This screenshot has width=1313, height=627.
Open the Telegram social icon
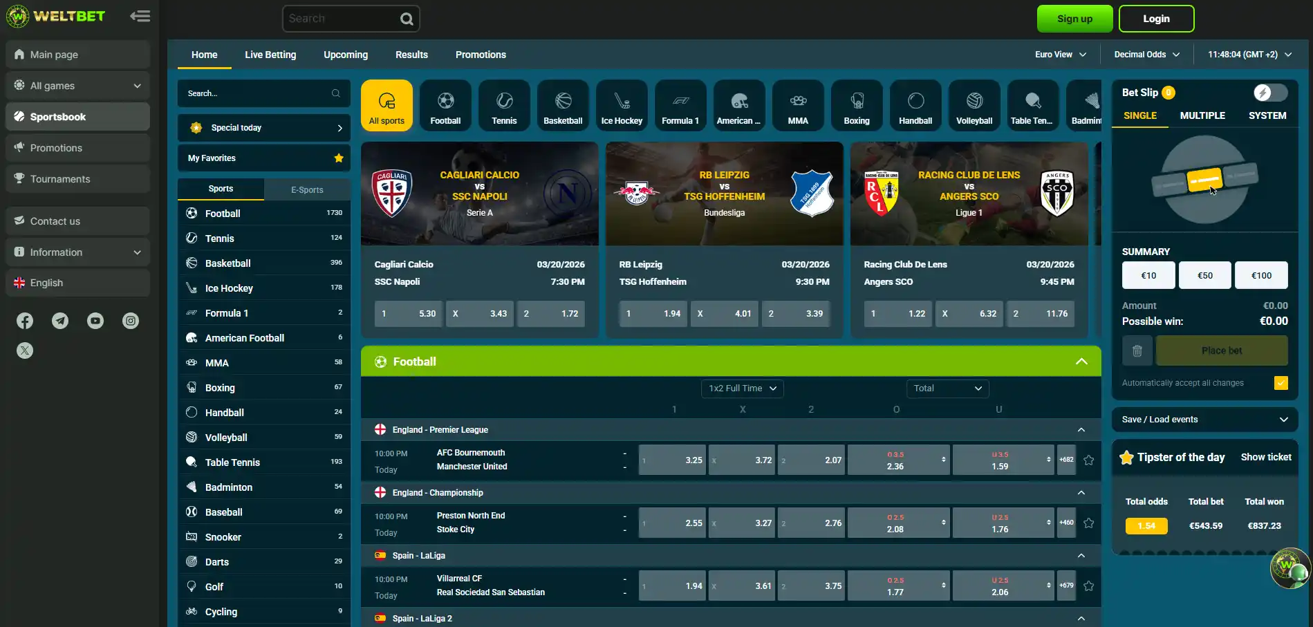tap(60, 321)
